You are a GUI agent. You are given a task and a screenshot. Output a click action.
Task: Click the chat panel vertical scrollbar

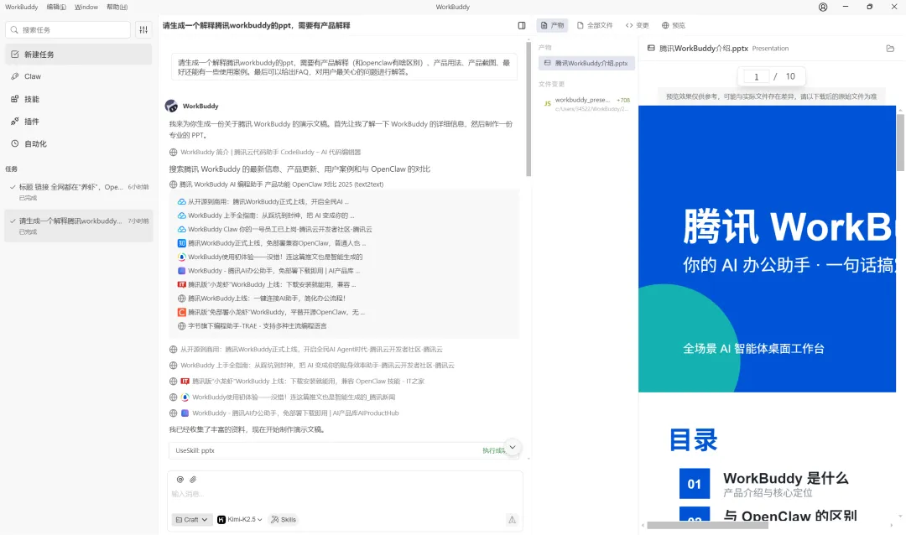[x=528, y=109]
